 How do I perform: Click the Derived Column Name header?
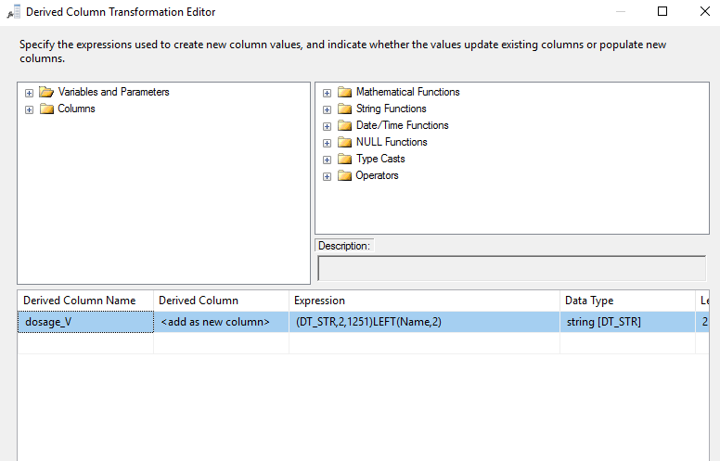85,301
